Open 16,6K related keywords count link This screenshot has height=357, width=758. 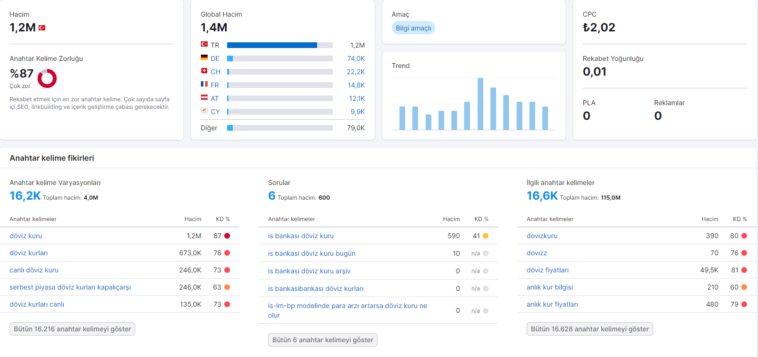[x=542, y=196]
